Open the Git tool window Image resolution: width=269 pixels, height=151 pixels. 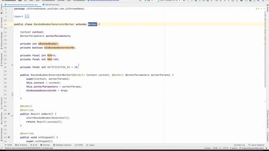point(34,145)
